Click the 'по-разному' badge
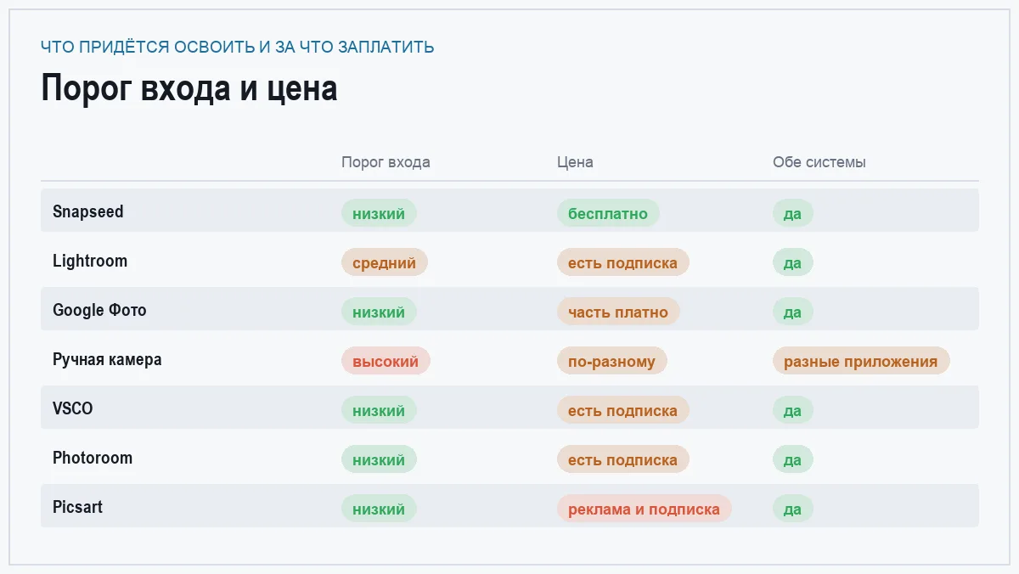 point(612,361)
